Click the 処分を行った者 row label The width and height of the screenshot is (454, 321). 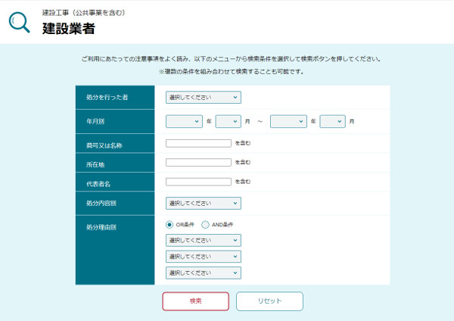click(x=107, y=98)
